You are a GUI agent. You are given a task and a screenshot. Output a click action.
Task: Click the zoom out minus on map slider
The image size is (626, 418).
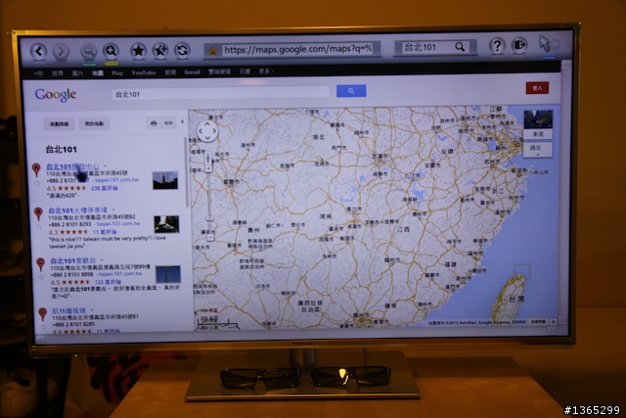click(209, 237)
